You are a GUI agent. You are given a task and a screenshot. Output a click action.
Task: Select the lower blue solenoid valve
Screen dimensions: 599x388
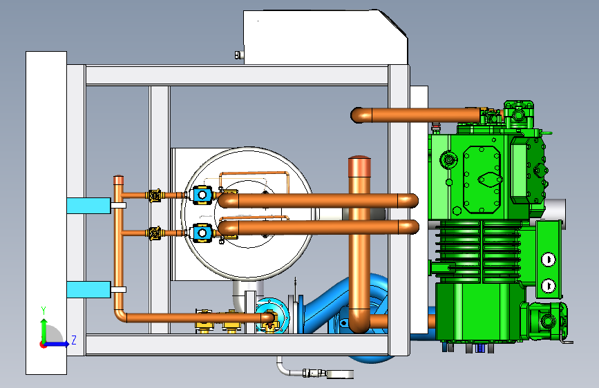point(202,233)
